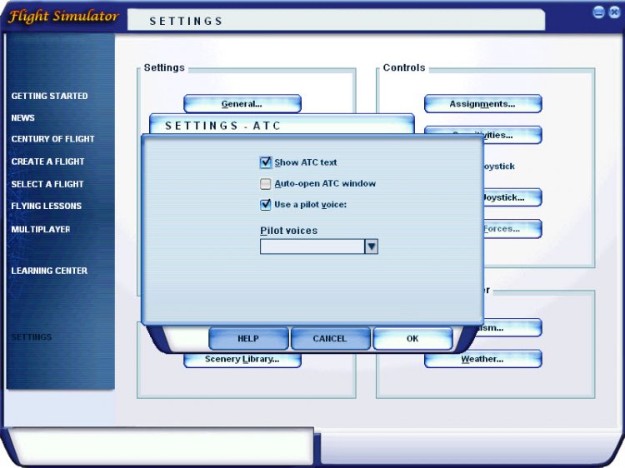Open Getting Started in sidebar
Image resolution: width=625 pixels, height=468 pixels.
[x=49, y=96]
